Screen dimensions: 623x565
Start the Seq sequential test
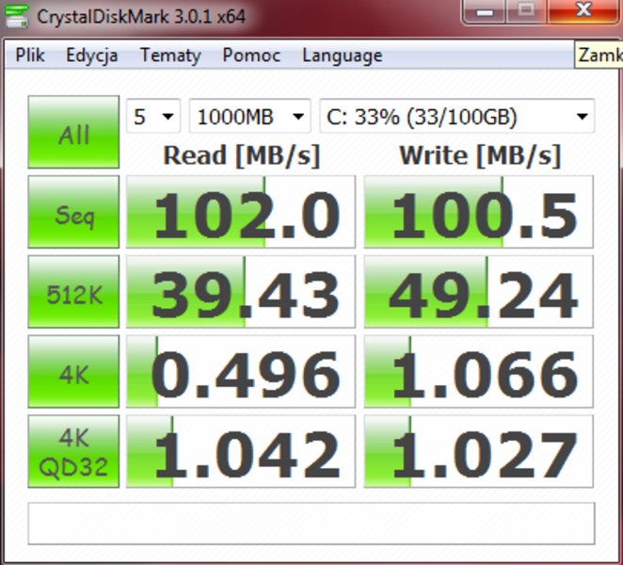(x=73, y=214)
